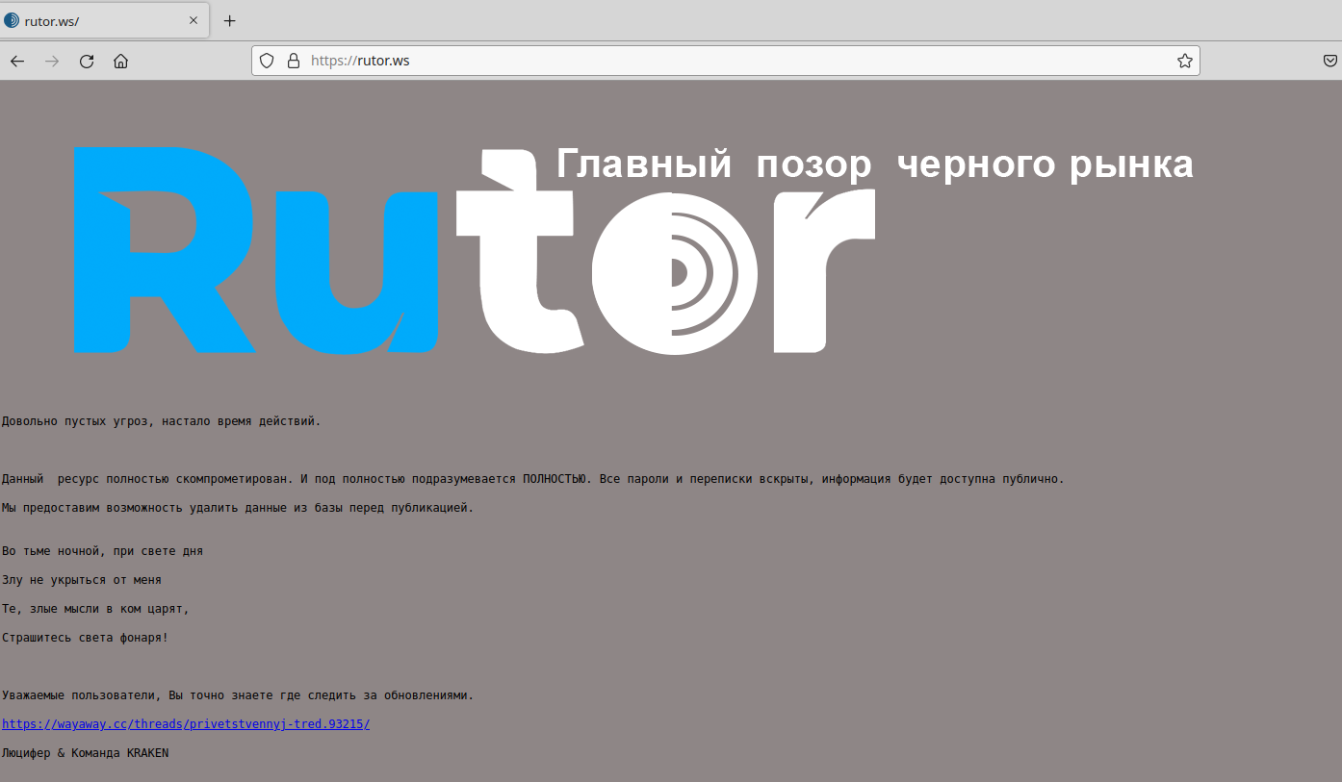Show site security padlock info

294,61
